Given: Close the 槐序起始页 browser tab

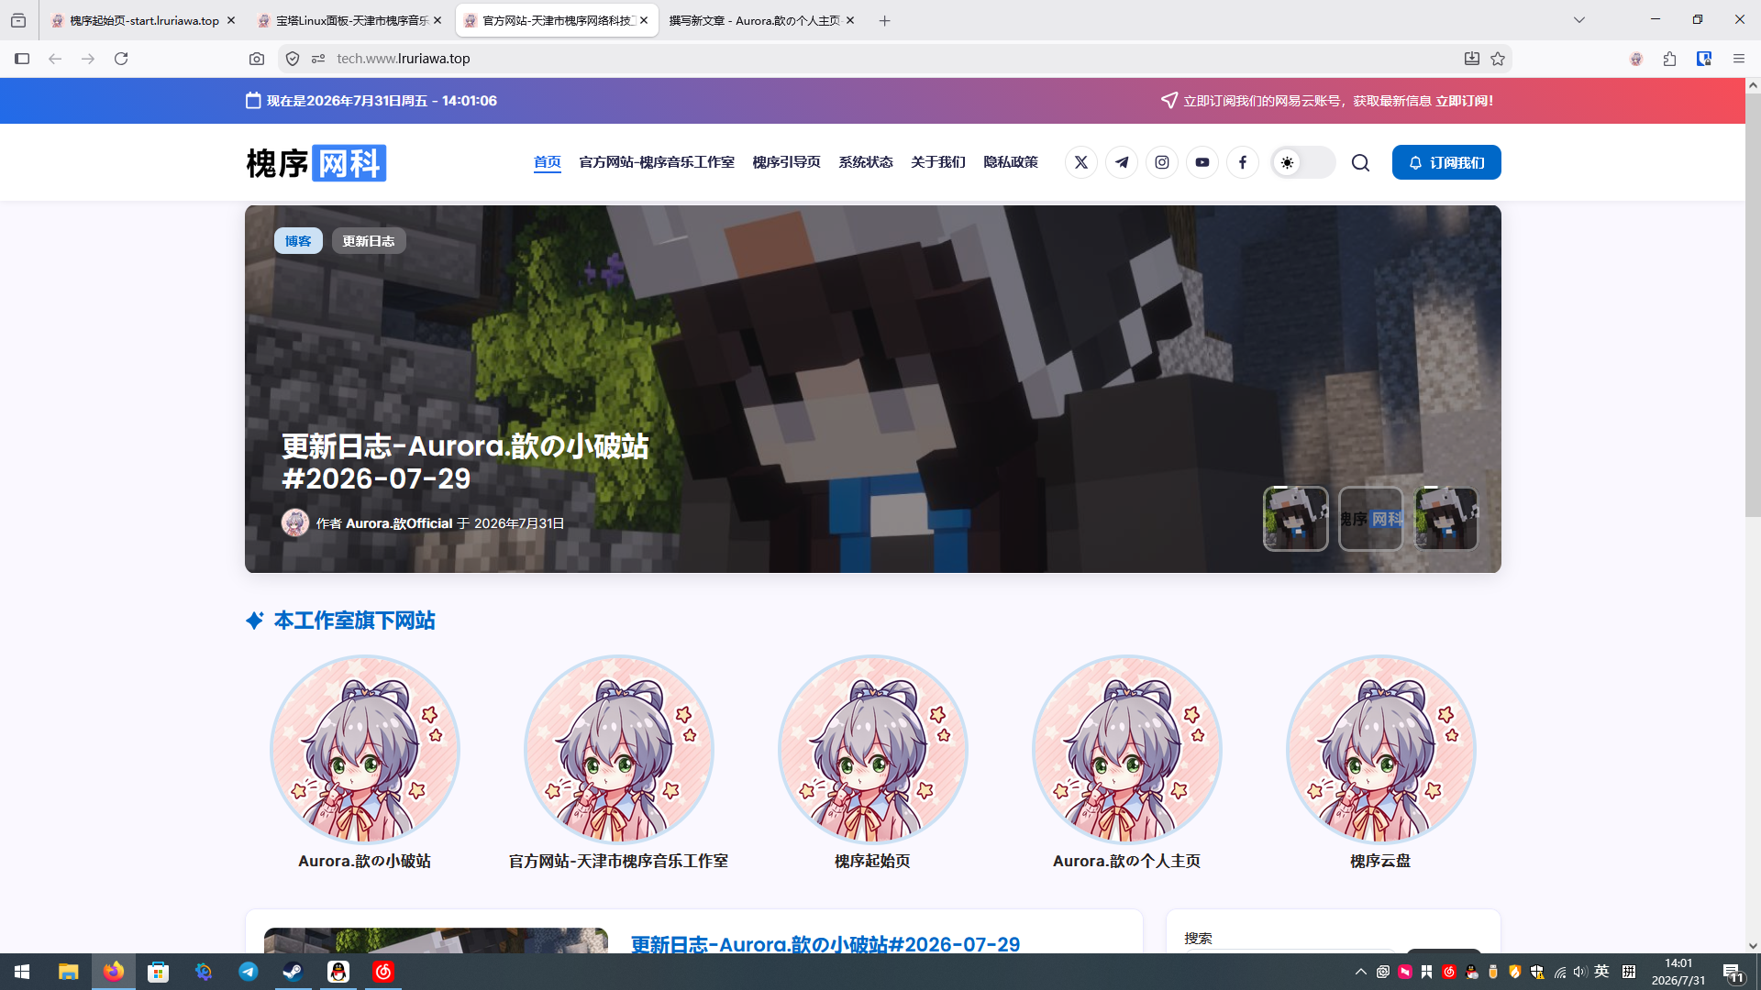Looking at the screenshot, I should pos(231,20).
